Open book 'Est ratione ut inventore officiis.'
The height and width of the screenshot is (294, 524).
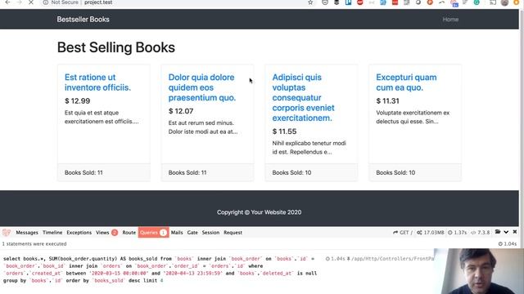pos(97,82)
